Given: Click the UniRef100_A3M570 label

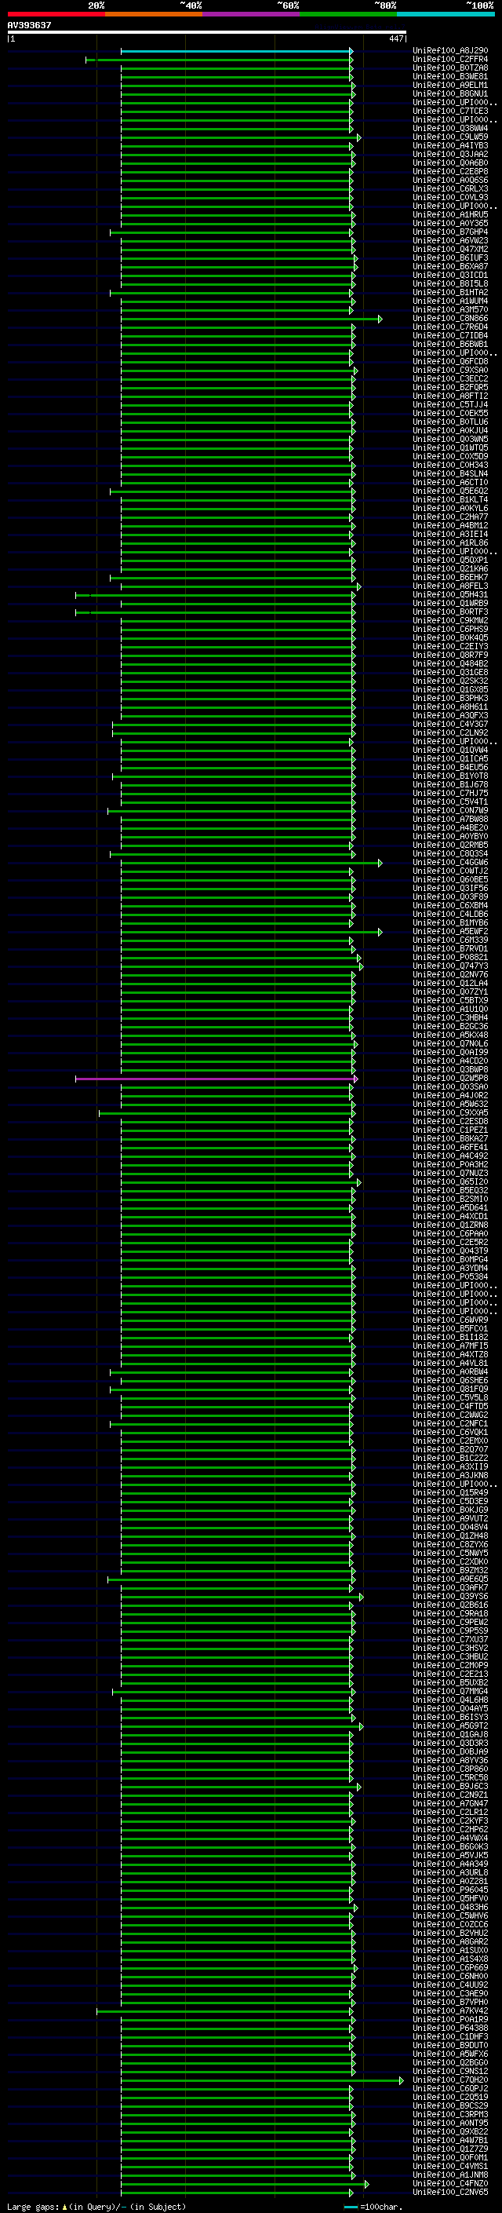Looking at the screenshot, I should (x=450, y=310).
